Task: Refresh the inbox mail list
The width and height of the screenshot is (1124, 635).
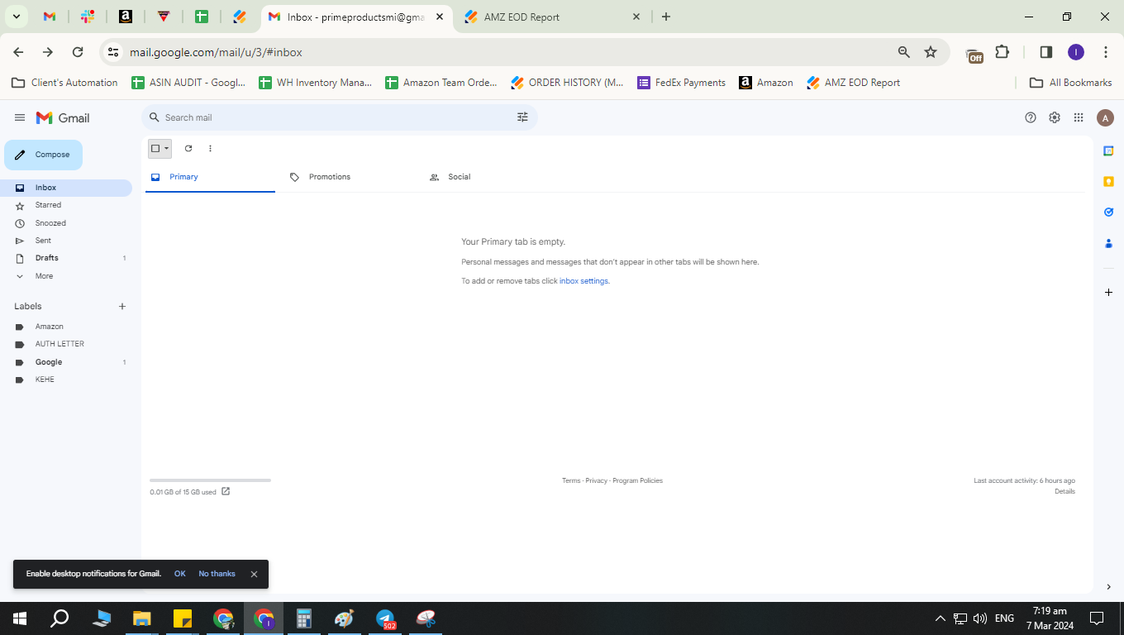Action: 188,149
